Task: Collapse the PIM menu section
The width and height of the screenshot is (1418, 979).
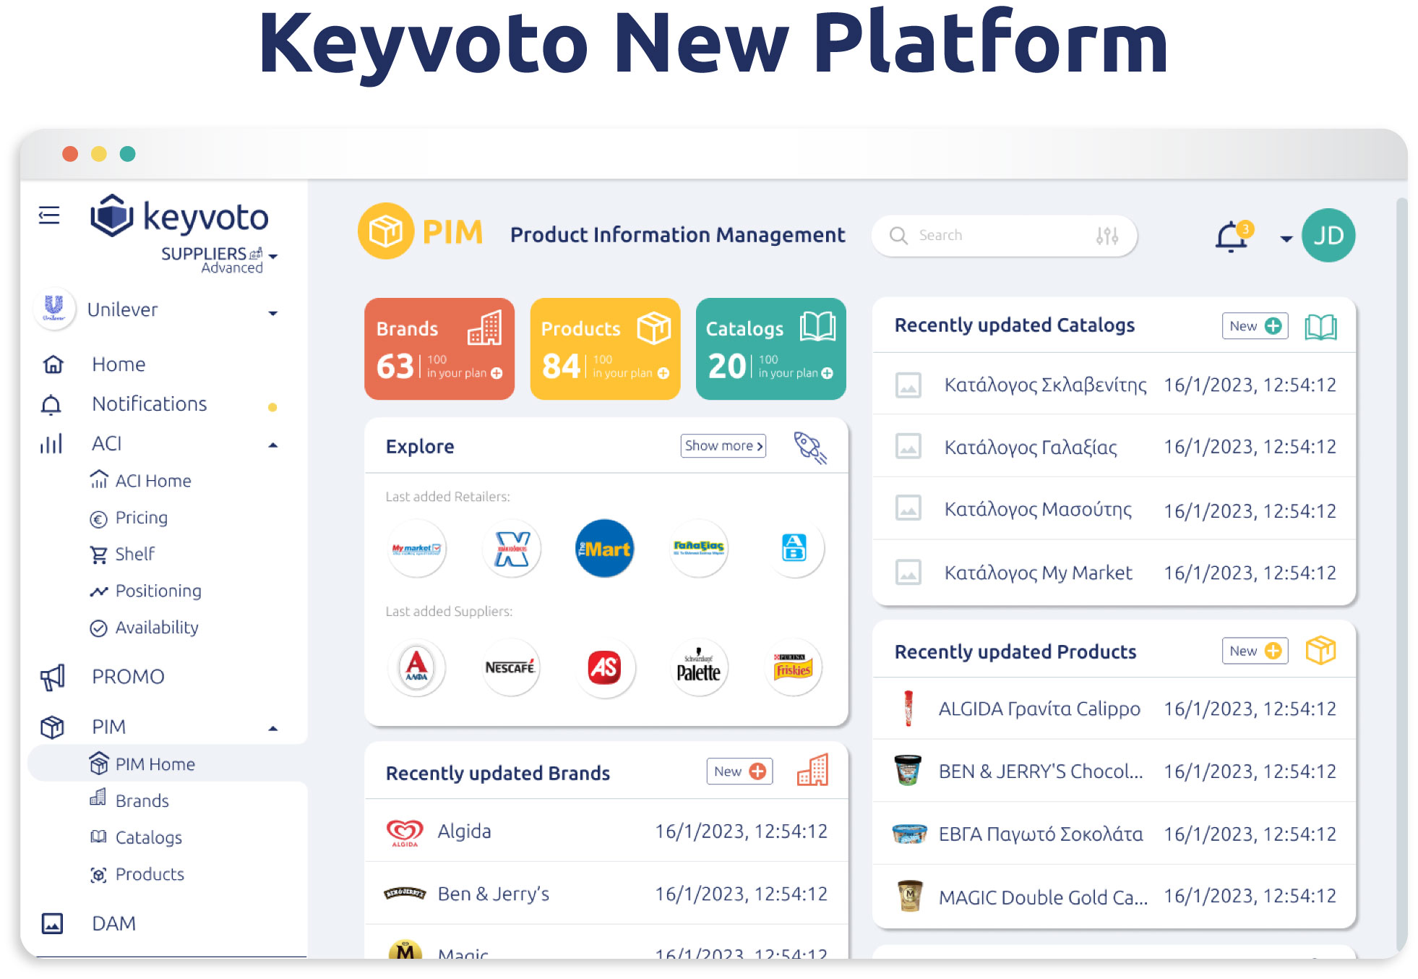Action: 273,728
